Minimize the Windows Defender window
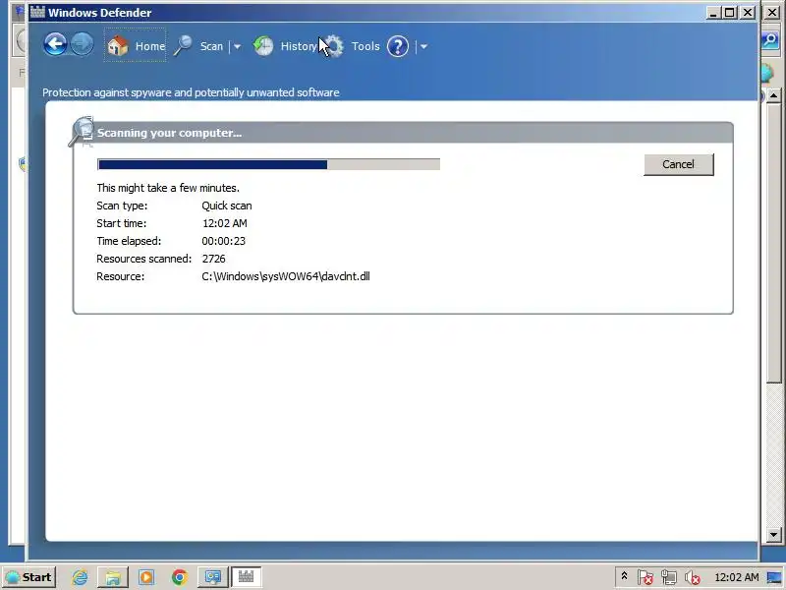The image size is (786, 590). pyautogui.click(x=712, y=13)
